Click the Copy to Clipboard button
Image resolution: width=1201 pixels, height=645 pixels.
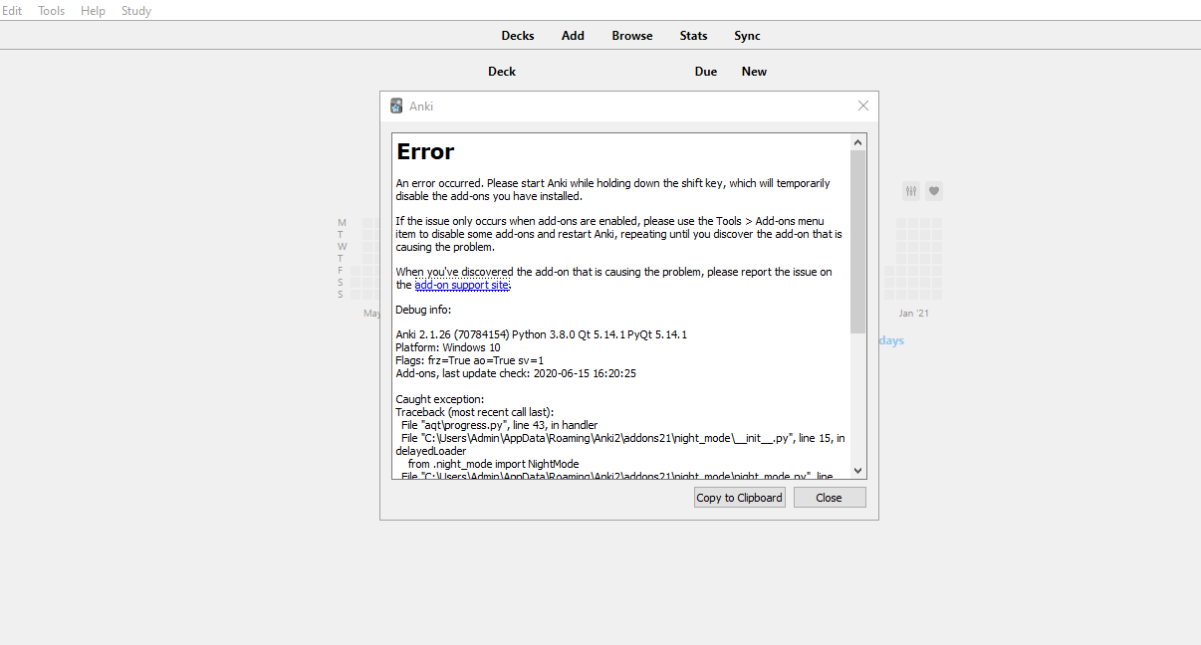coord(740,498)
